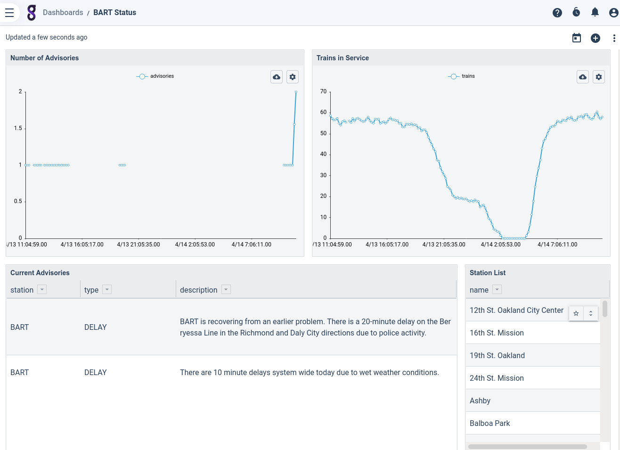Screen dimensions: 620x450
Task: Click the Station List panel title
Action: (488, 273)
